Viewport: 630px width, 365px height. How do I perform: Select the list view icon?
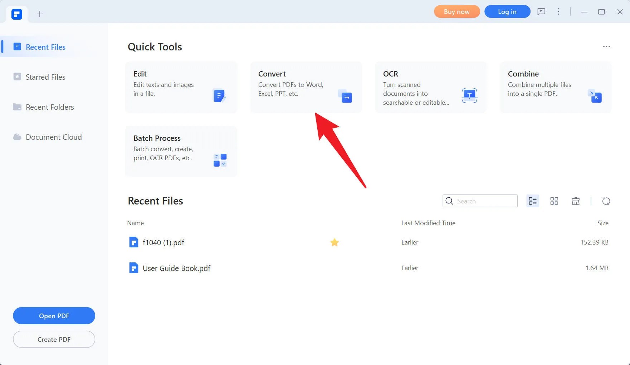pos(532,201)
